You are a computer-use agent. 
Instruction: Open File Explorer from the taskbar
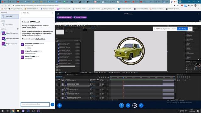(x=18, y=111)
